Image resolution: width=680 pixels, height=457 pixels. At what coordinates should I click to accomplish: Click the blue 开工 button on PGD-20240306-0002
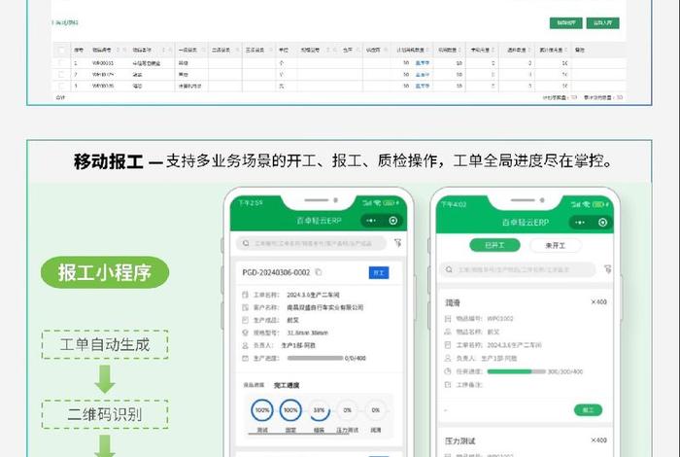[x=379, y=272]
